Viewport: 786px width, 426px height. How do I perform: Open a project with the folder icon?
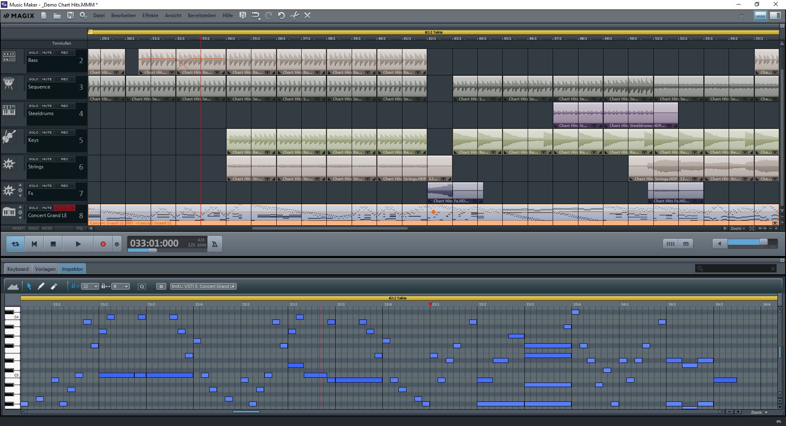pos(57,16)
